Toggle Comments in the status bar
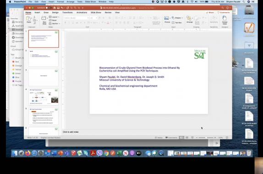The image size is (263, 174). [171, 137]
